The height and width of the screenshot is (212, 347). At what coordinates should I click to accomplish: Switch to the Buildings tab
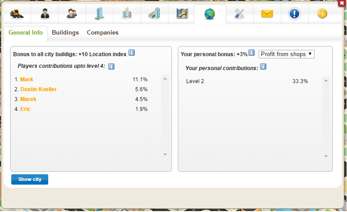click(x=65, y=33)
